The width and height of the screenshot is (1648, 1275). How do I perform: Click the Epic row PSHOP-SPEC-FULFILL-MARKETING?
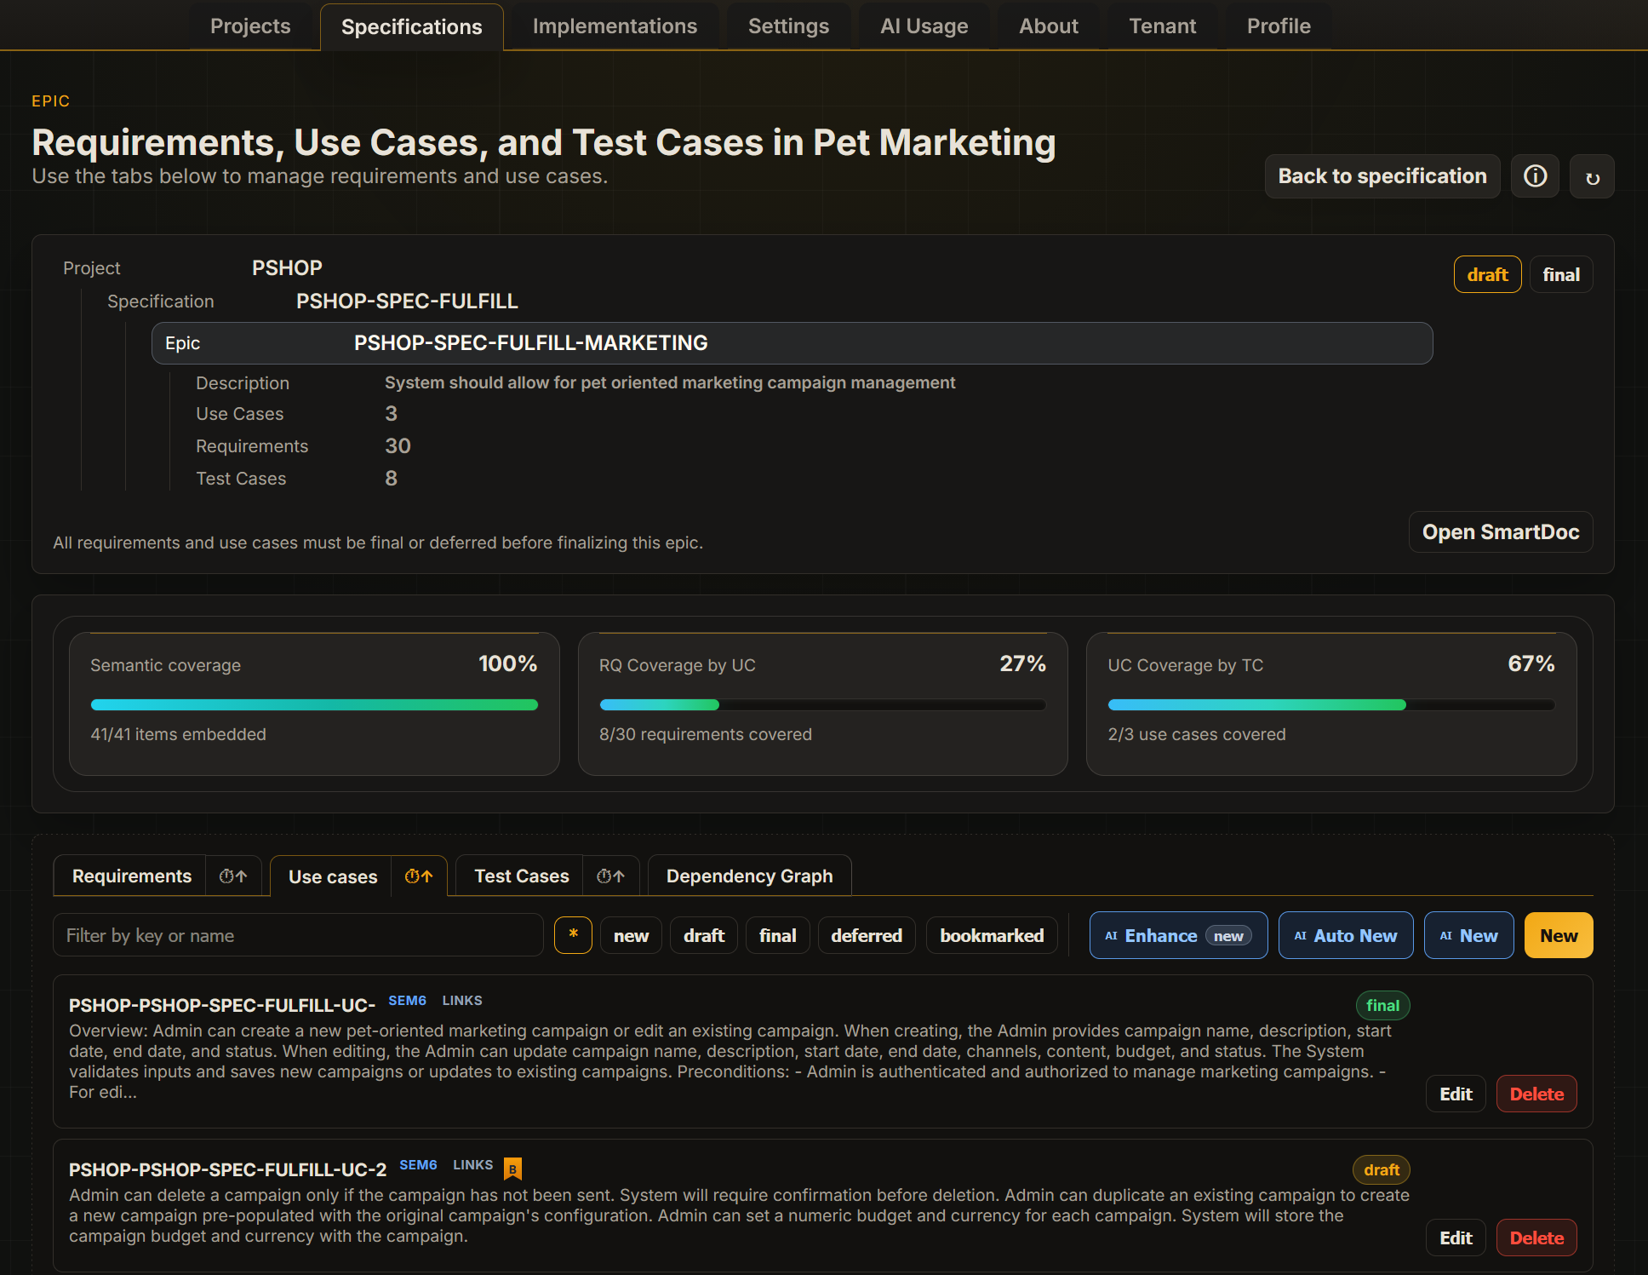point(792,343)
